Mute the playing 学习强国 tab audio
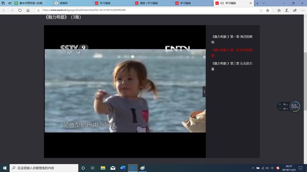Image resolution: width=307 pixels, height=172 pixels. click(221, 3)
